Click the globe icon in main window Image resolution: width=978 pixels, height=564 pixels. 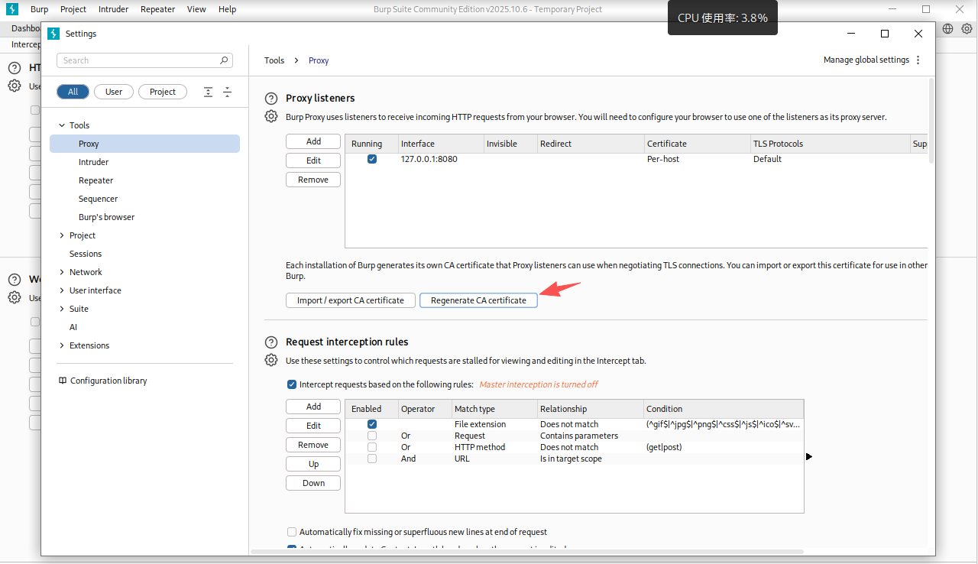click(947, 28)
